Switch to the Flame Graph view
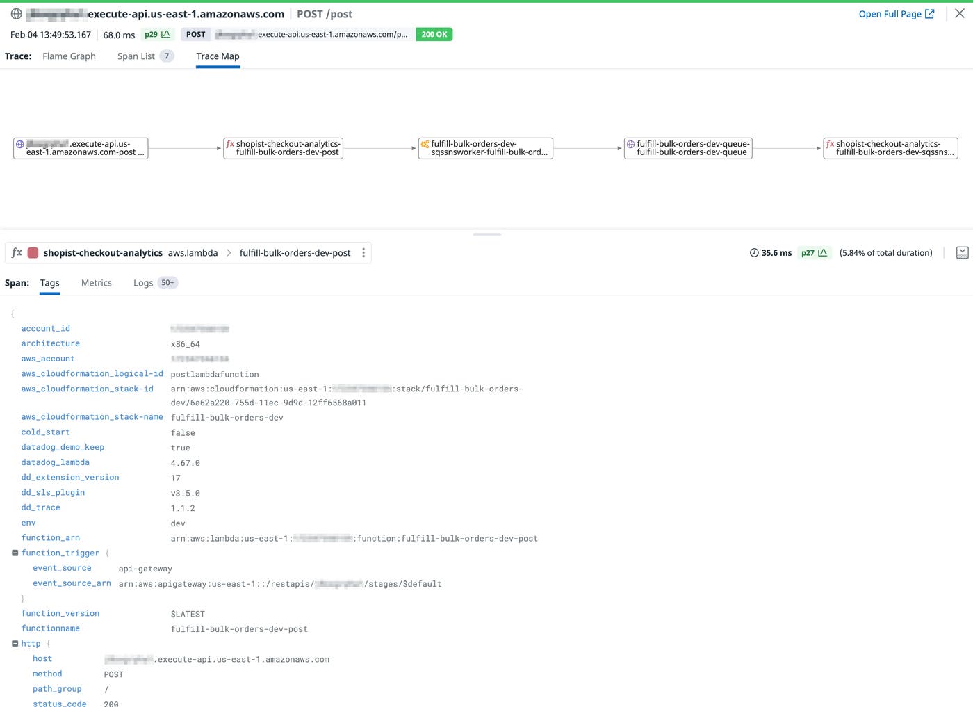 click(69, 56)
